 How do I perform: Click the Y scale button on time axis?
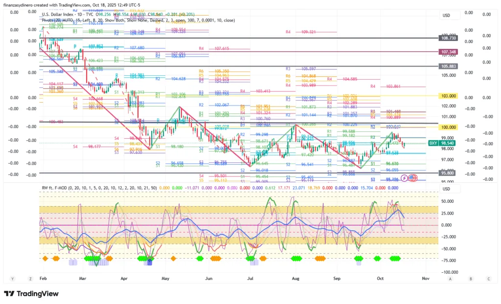point(13,279)
